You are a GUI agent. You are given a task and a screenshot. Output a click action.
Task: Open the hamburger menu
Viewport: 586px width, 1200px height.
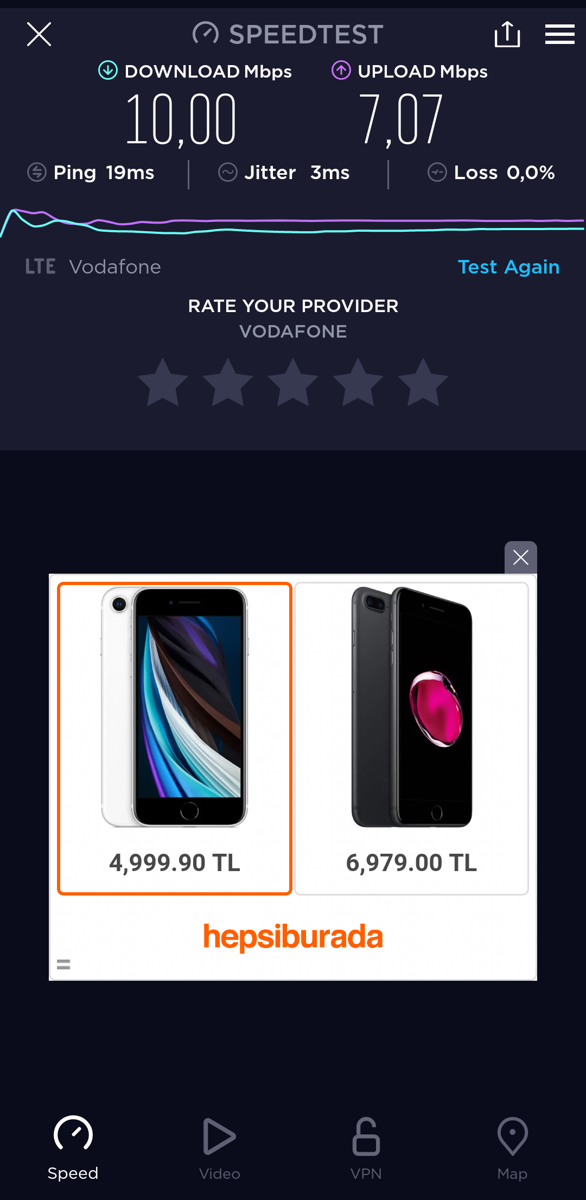(560, 34)
